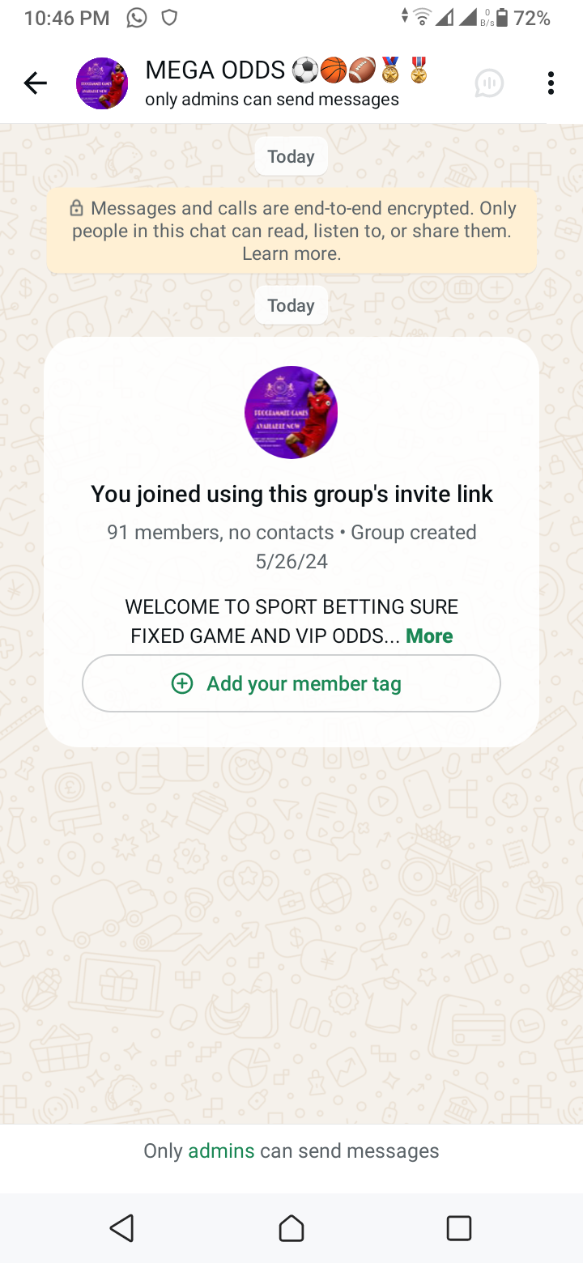583x1263 pixels.
Task: Tap the shield icon in the status bar
Action: [169, 18]
